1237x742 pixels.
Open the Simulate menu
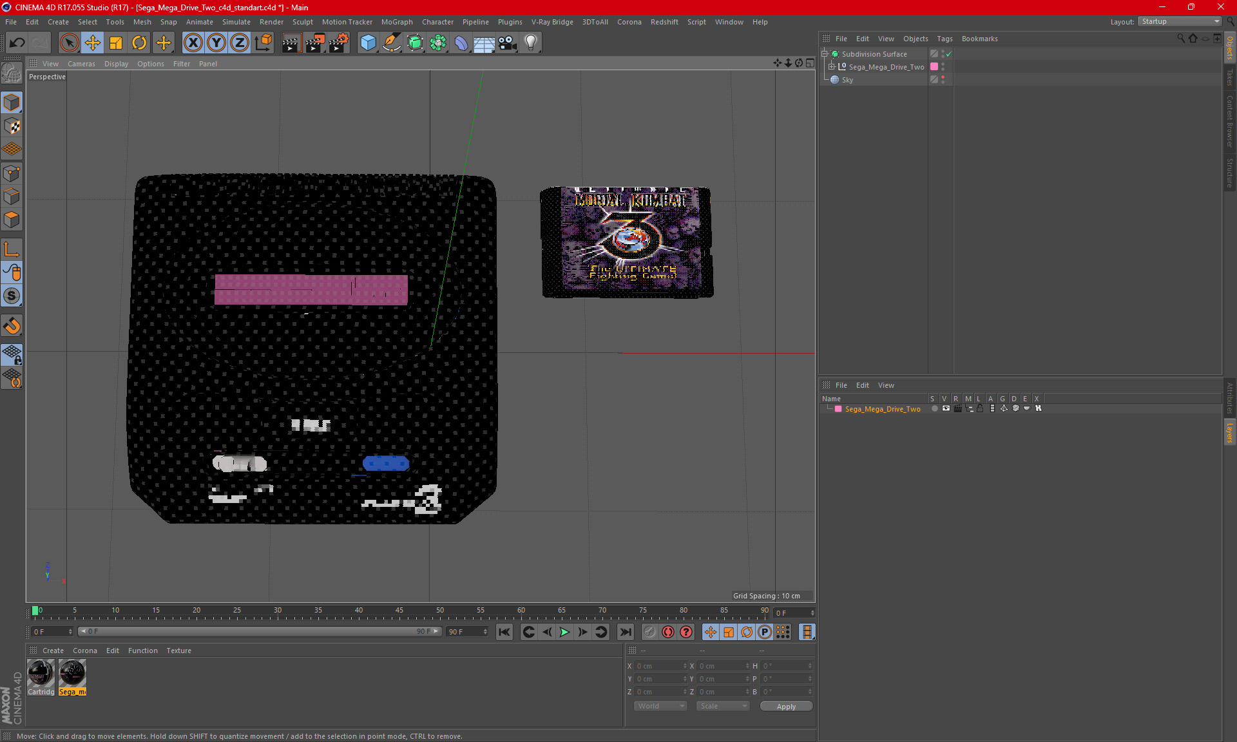click(x=236, y=22)
